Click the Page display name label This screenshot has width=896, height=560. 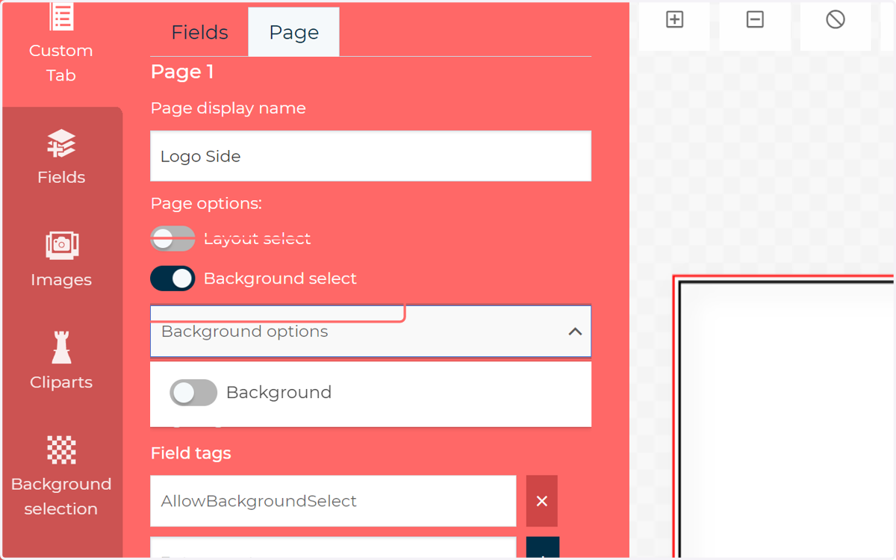tap(228, 108)
